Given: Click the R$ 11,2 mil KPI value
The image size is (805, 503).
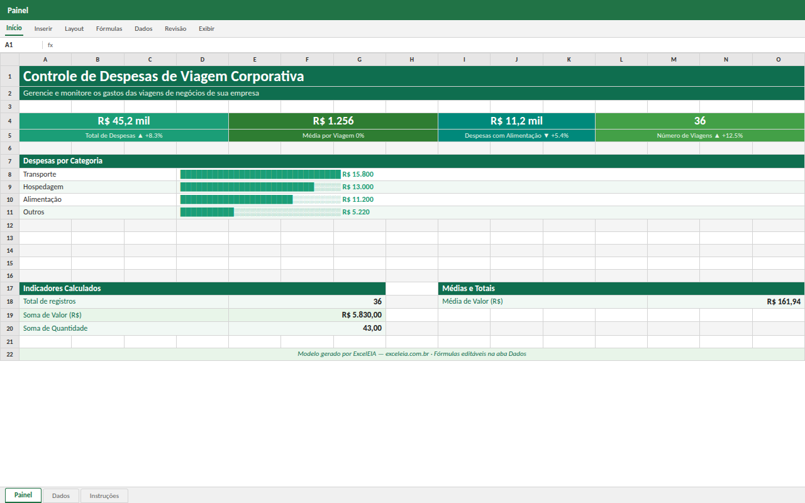Looking at the screenshot, I should point(517,121).
